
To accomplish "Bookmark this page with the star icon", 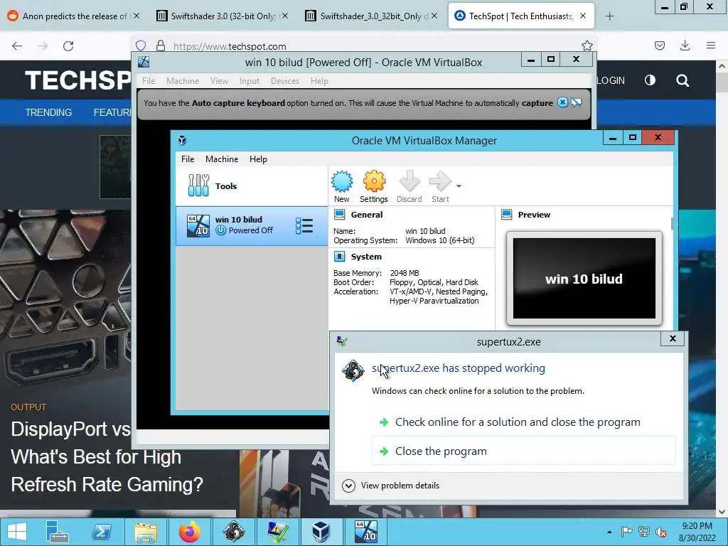I will [x=587, y=45].
